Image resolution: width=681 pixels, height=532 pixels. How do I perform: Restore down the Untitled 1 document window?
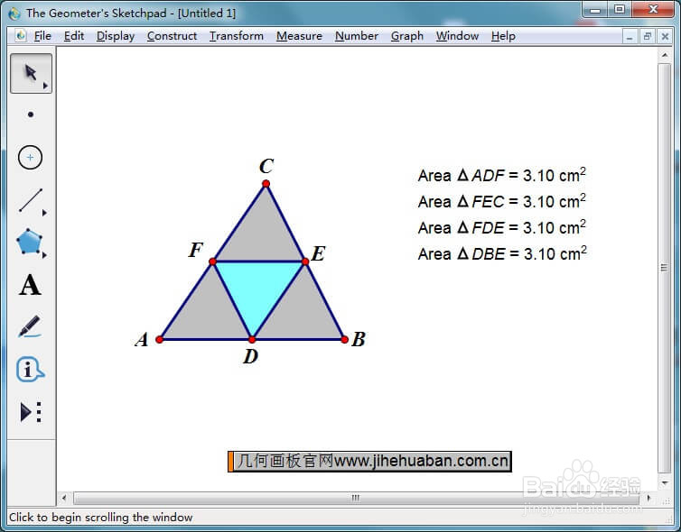(x=647, y=37)
